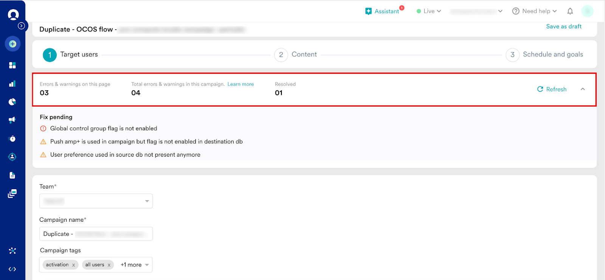This screenshot has height=280, width=605.
Task: Expand the Need help menu
Action: click(534, 11)
